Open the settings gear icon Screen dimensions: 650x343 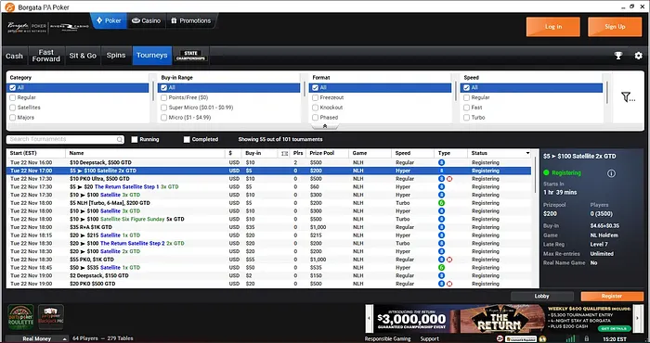point(639,56)
